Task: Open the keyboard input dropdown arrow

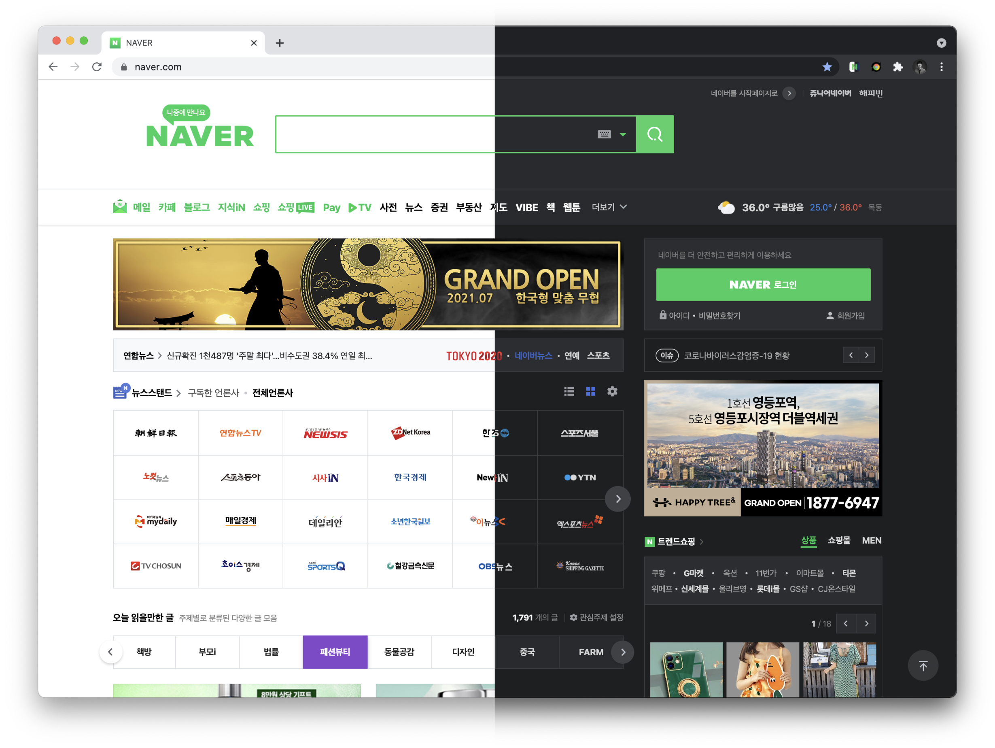Action: coord(623,134)
